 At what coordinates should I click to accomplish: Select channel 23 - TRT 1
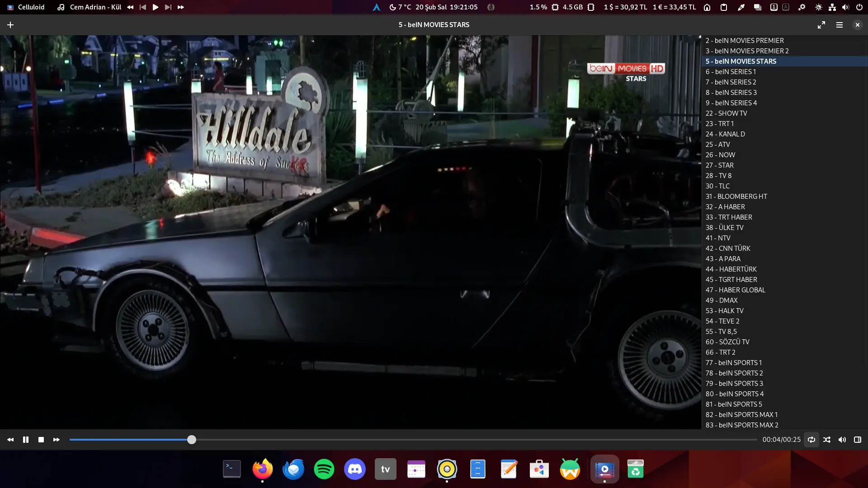click(785, 124)
